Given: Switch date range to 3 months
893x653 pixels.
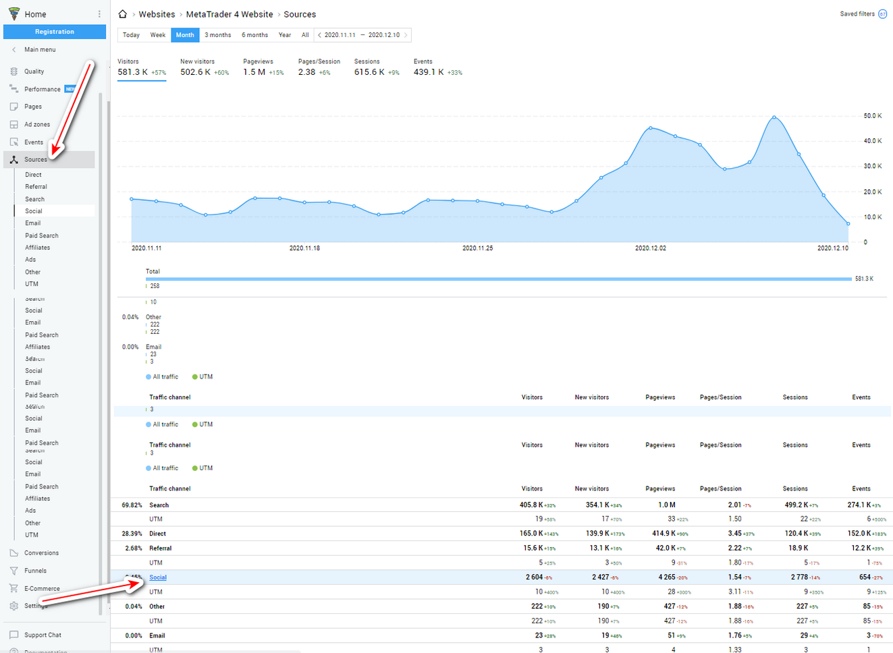Looking at the screenshot, I should click(217, 35).
